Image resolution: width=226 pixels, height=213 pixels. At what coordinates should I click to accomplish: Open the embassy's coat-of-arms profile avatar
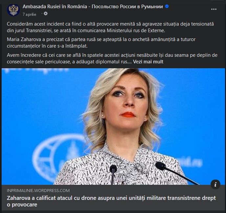coord(13,10)
